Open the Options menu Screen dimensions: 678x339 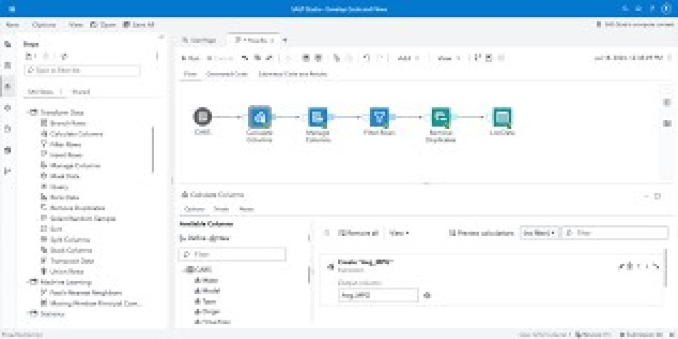click(44, 25)
